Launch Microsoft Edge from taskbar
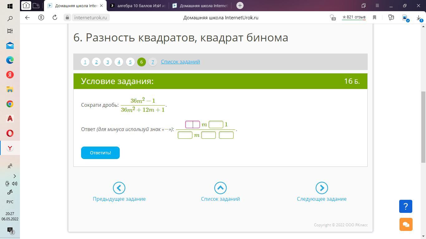Screen dimensions: 426x239 pos(10,60)
